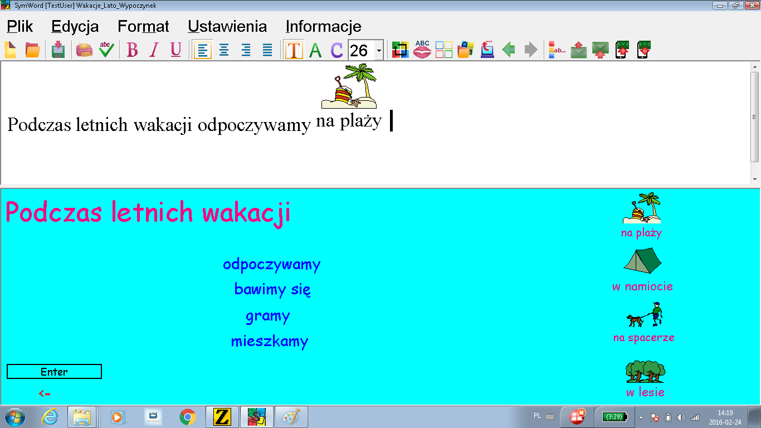Open the Ustawienia menu
This screenshot has height=428, width=761.
[227, 26]
